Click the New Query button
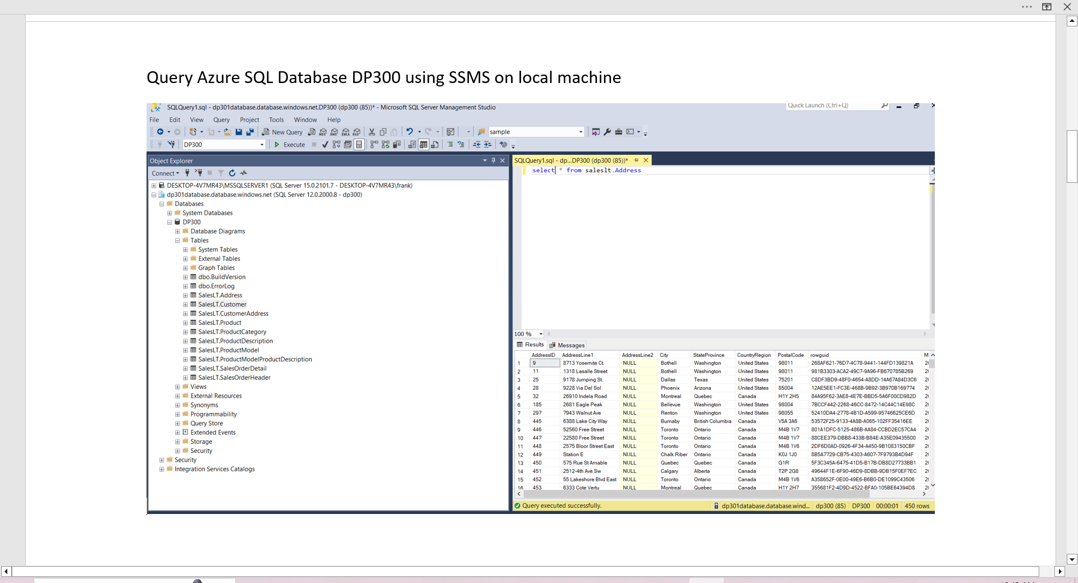 coord(282,132)
